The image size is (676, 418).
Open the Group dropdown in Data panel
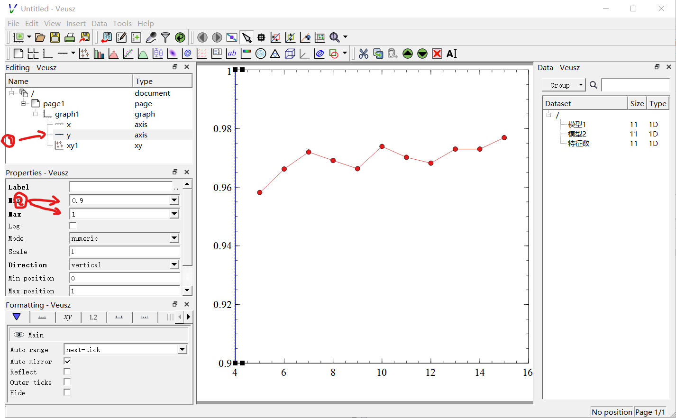coord(564,85)
